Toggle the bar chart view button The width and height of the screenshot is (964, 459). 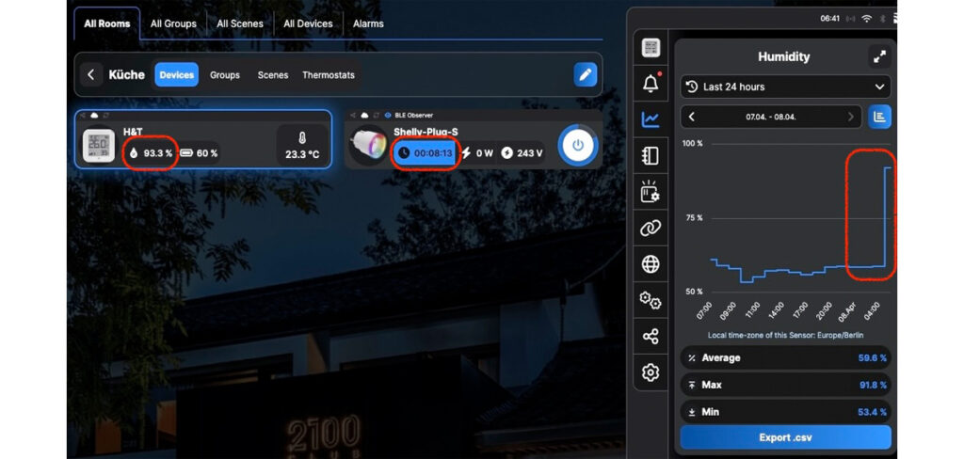(879, 117)
